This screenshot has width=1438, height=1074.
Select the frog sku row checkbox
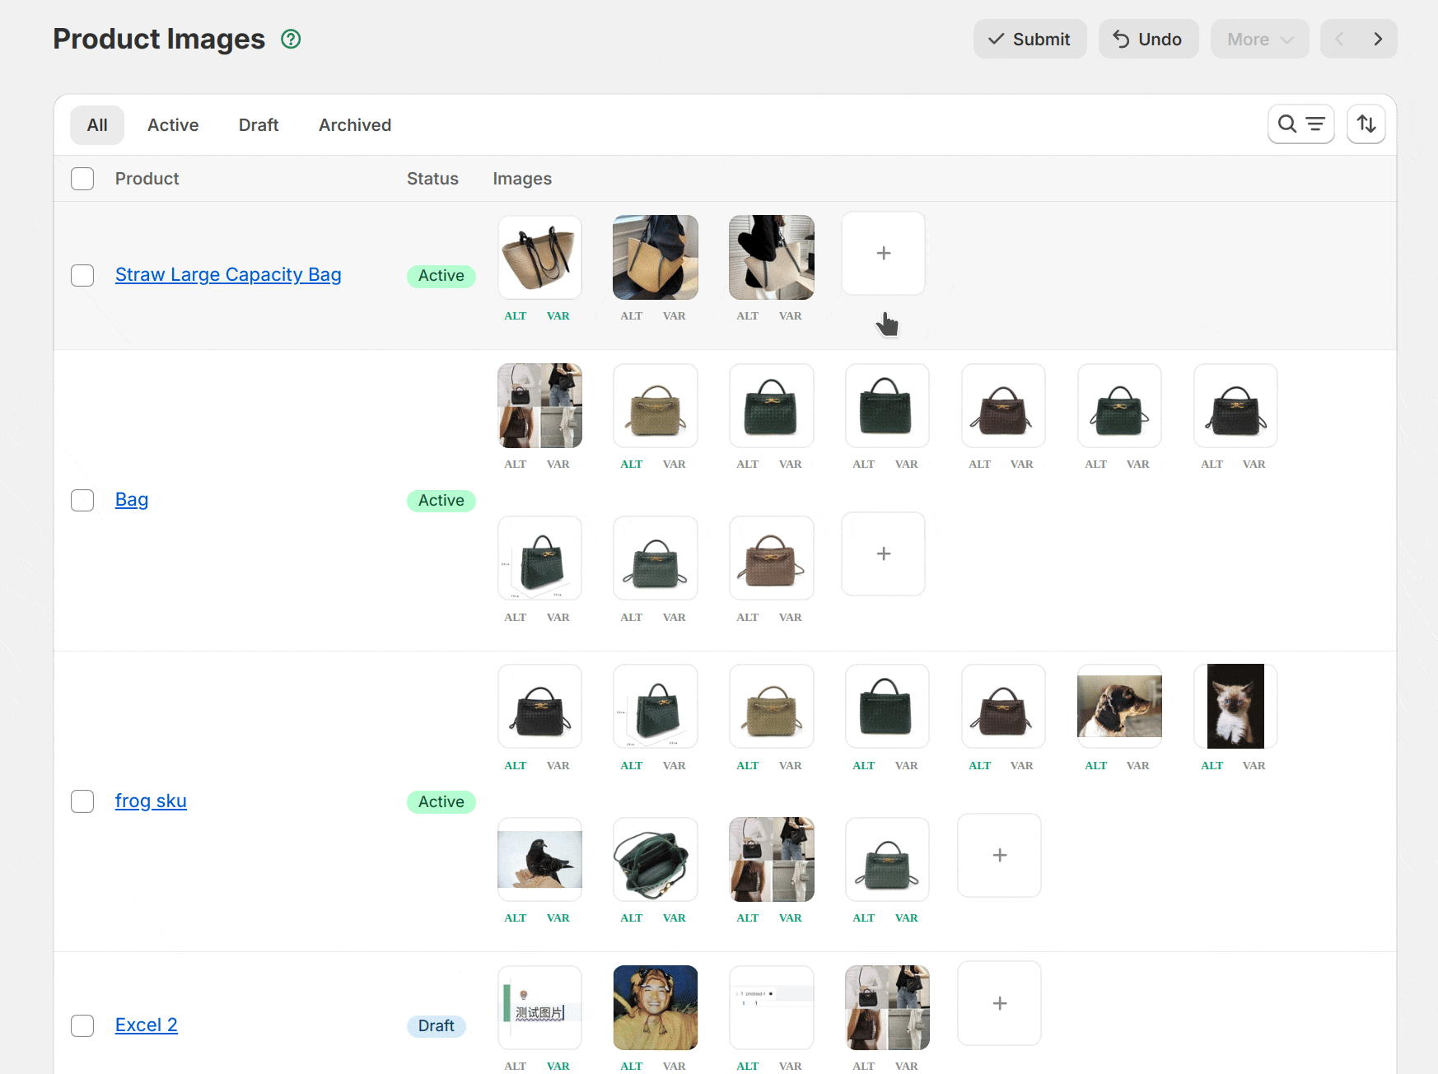(x=82, y=801)
